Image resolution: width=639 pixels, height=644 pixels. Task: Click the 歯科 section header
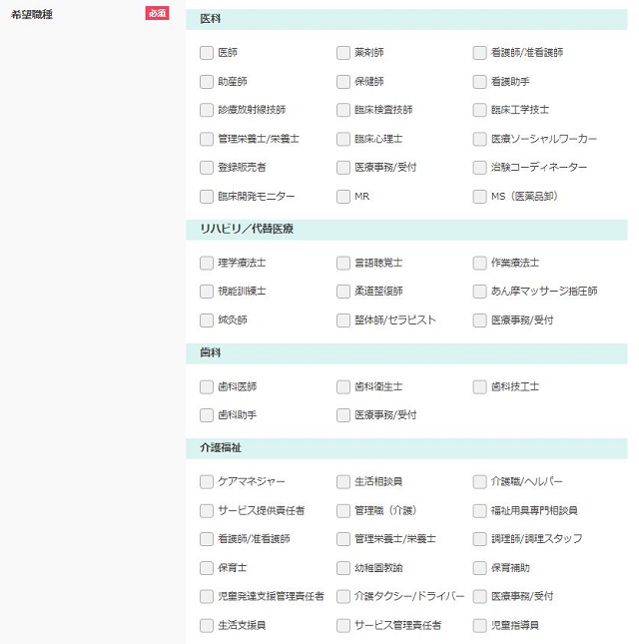coord(406,353)
